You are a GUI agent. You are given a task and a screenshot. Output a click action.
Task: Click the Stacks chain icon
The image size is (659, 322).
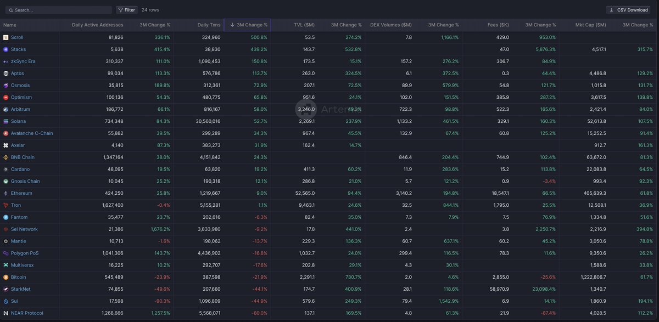[6, 49]
